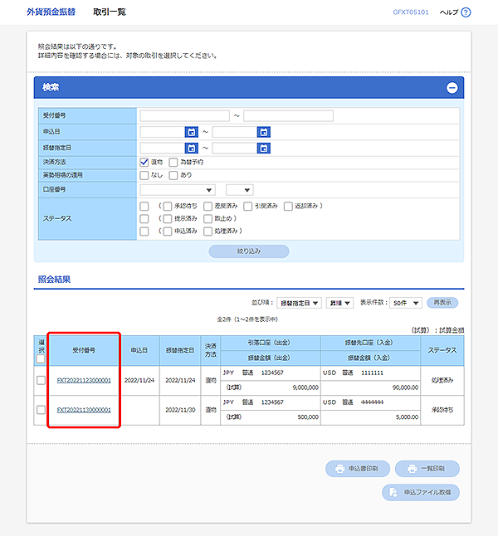
Task: Click the 受付番号 start input field
Action: click(185, 116)
